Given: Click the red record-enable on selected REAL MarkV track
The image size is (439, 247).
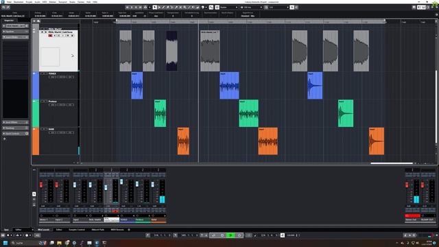Looking at the screenshot, I should pos(50,36).
